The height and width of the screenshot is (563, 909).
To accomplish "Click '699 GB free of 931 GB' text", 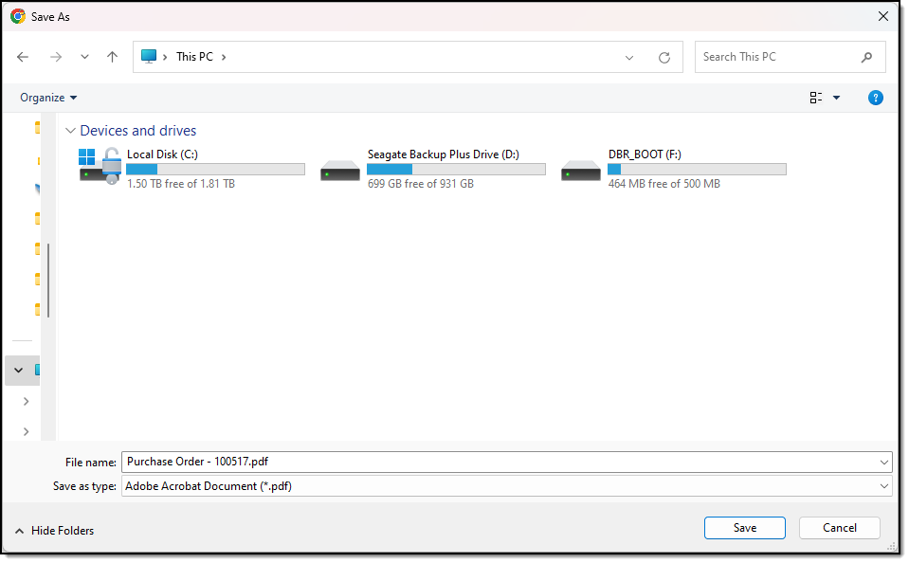I will (x=421, y=184).
